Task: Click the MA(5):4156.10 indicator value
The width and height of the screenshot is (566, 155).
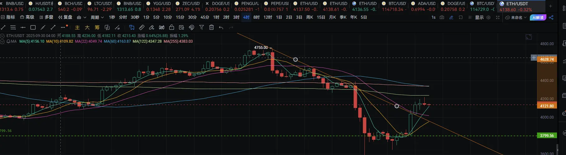Action: pos(32,41)
